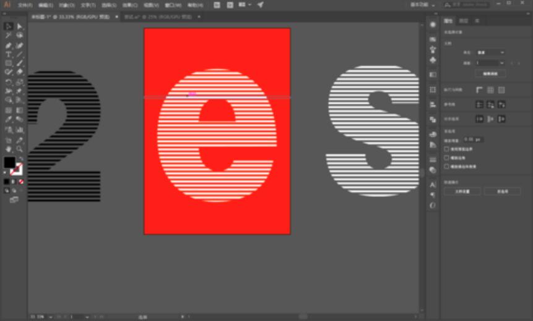Image resolution: width=533 pixels, height=321 pixels.
Task: Select the Rotate tool
Action: 9,82
